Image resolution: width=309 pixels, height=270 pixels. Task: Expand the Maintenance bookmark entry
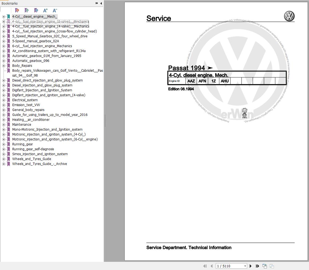[x=4, y=125]
